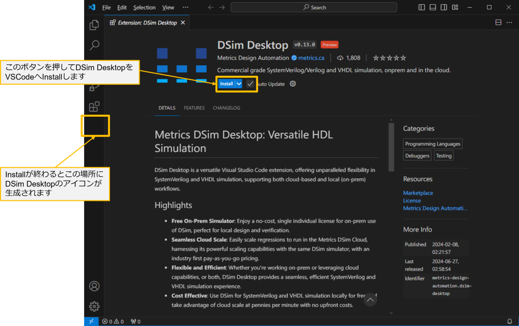Screen dimensions: 519x326
Task: Open the Marketplace resource link
Action: pyautogui.click(x=418, y=193)
